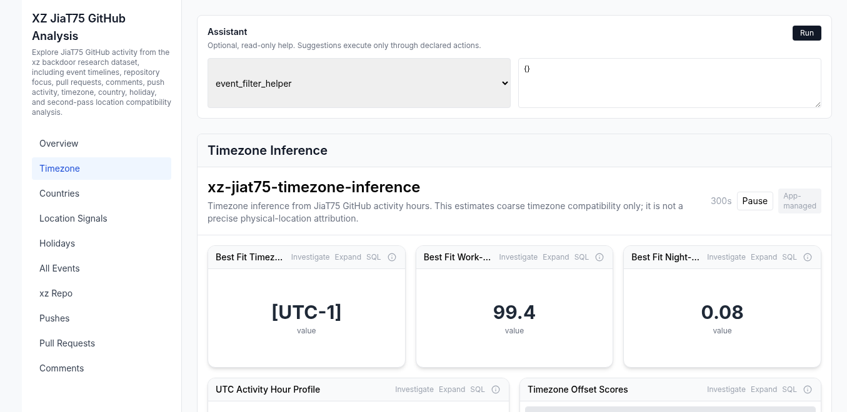Open All Events page
Image resolution: width=847 pixels, height=412 pixels.
(101, 268)
